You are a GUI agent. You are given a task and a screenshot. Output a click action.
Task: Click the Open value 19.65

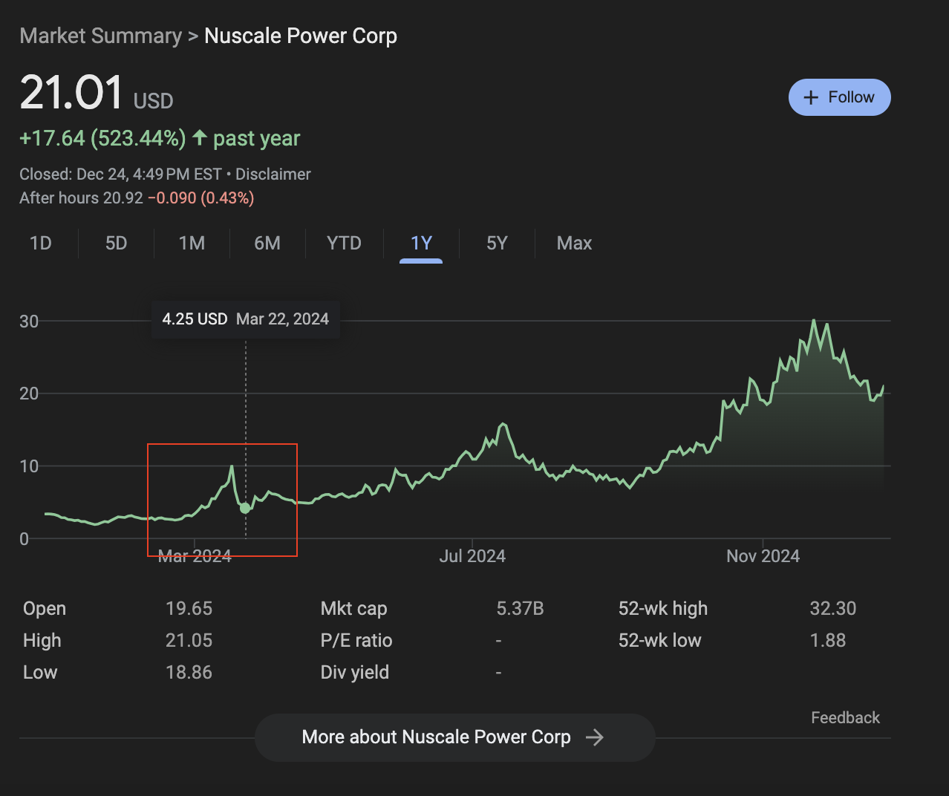click(x=189, y=609)
